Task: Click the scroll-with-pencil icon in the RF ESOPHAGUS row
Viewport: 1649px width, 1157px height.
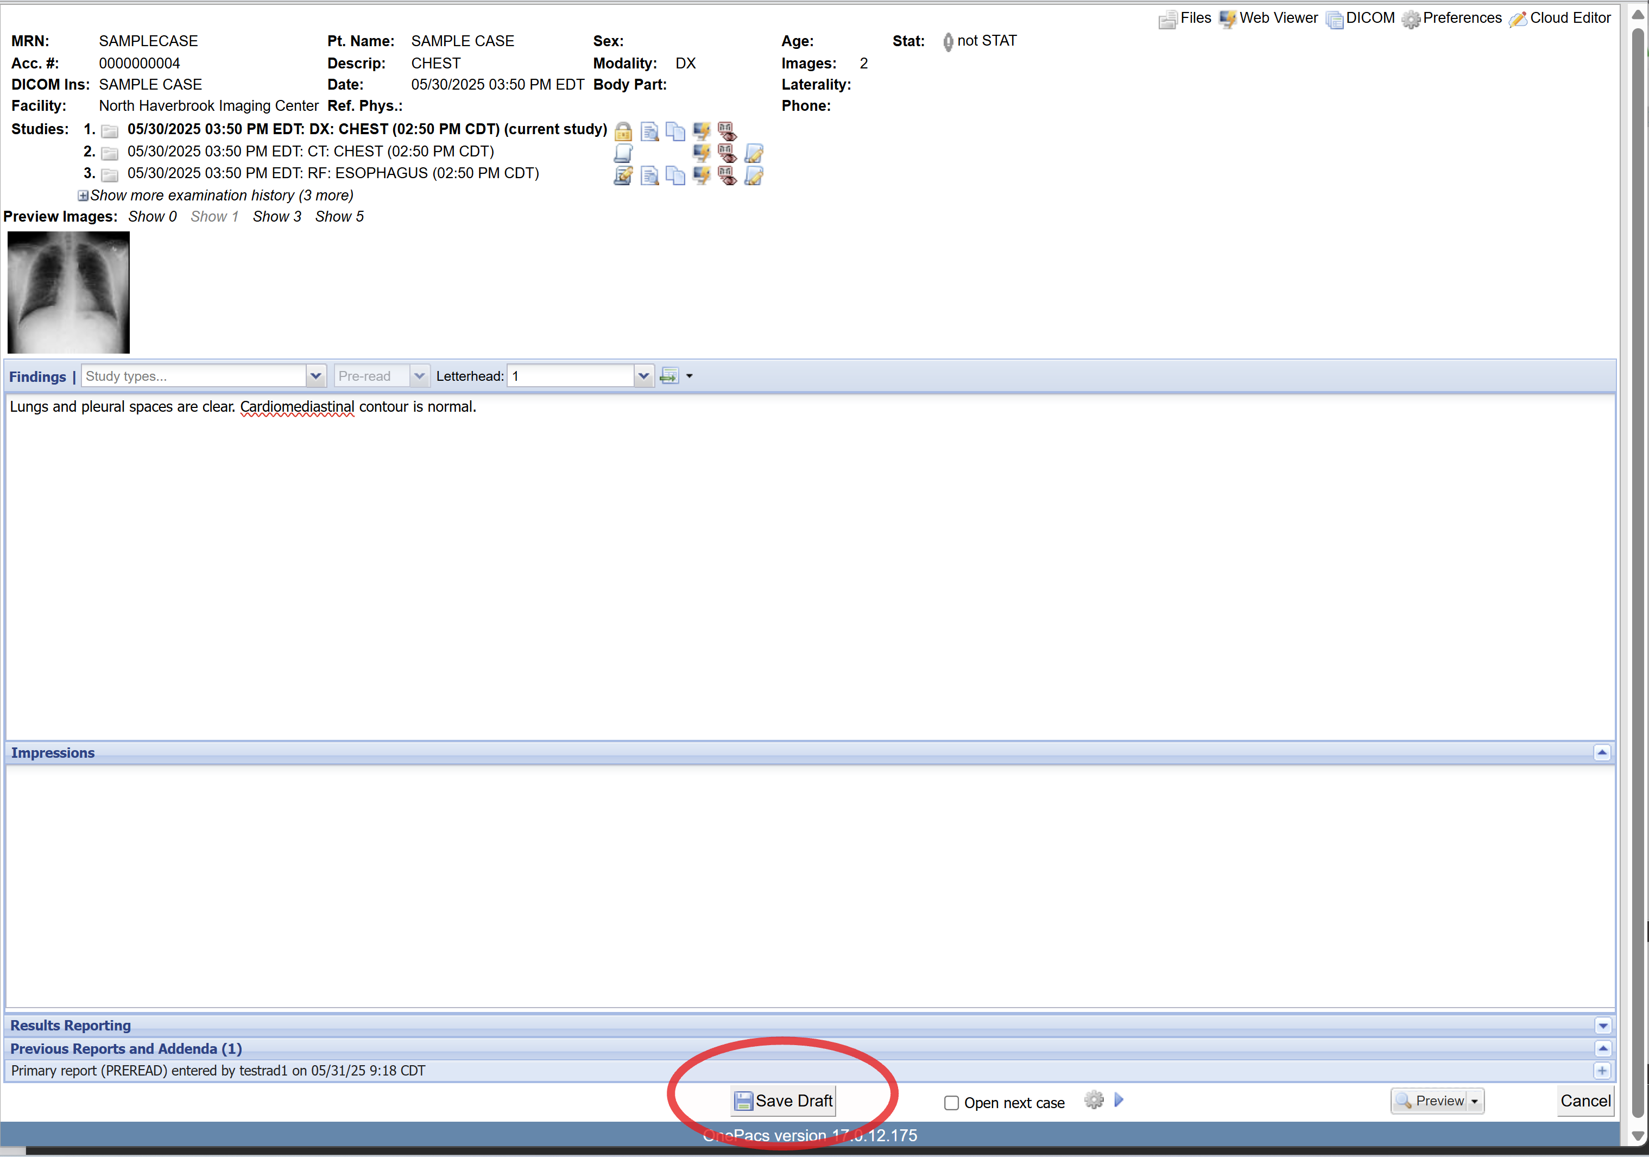Action: [x=623, y=175]
